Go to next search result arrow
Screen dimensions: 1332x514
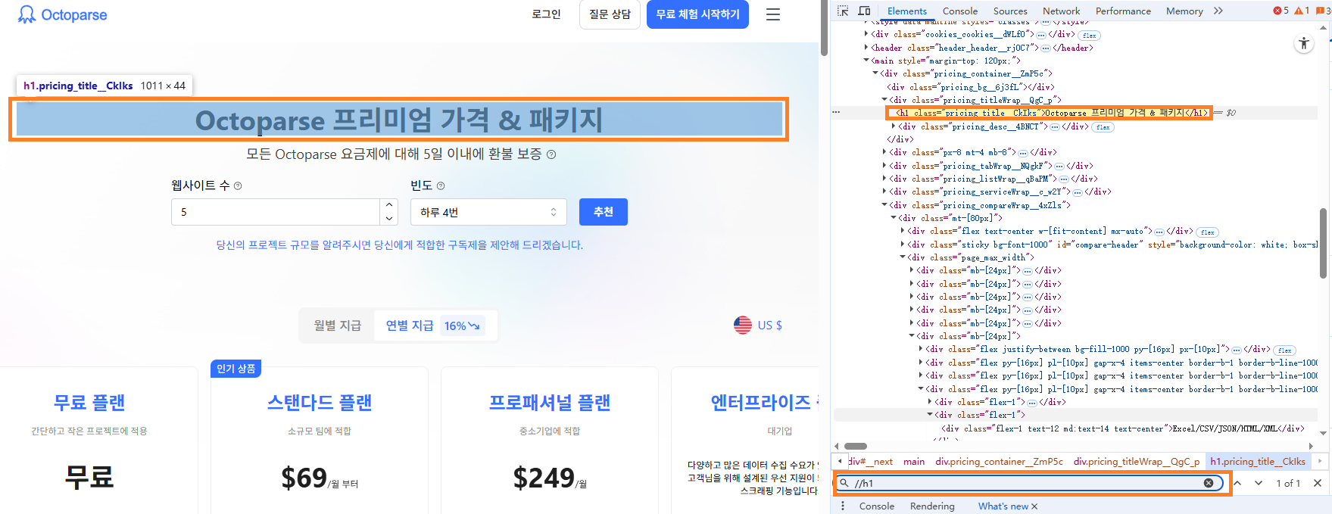click(1259, 483)
